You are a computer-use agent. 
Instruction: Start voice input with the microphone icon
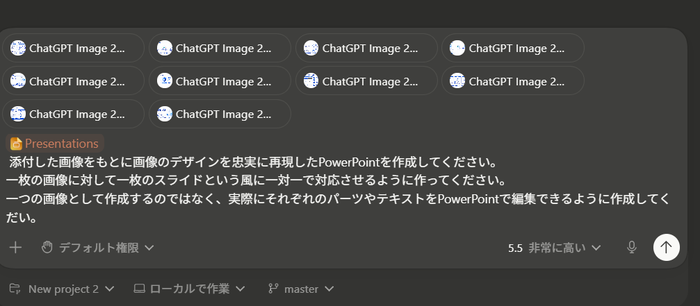(x=631, y=247)
